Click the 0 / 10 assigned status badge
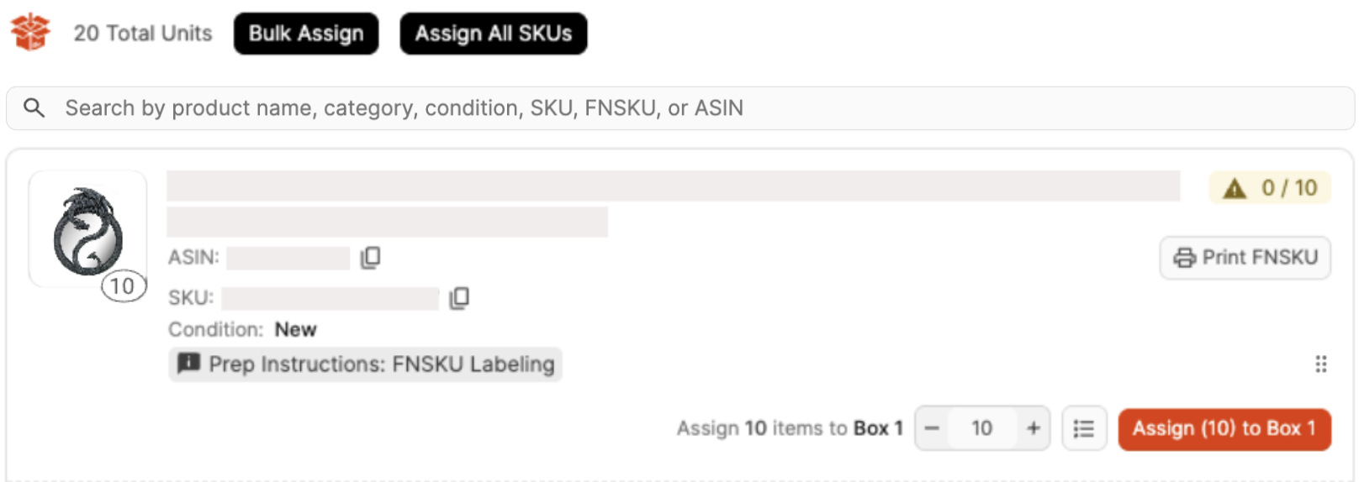 [x=1270, y=188]
